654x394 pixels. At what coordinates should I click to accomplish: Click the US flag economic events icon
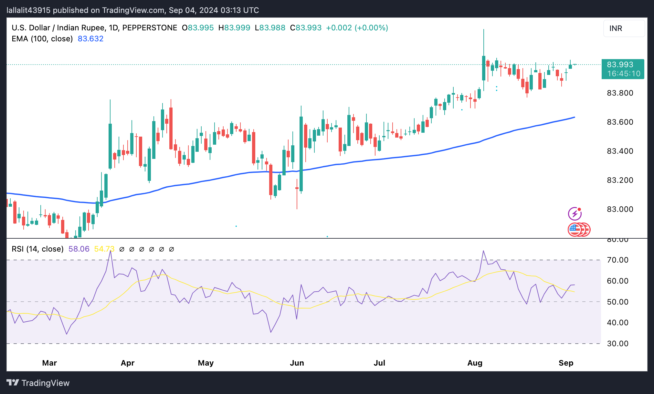point(575,230)
